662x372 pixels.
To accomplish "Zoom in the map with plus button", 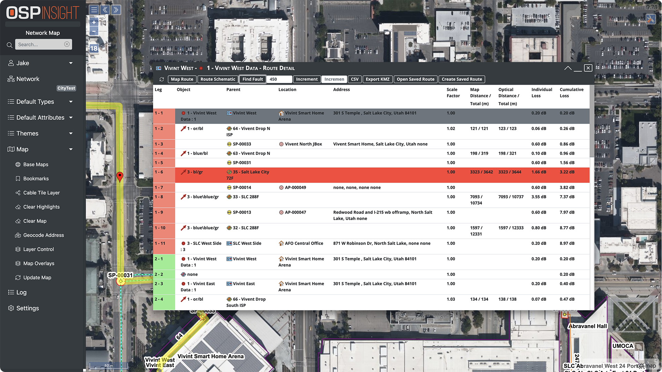I will [x=94, y=22].
